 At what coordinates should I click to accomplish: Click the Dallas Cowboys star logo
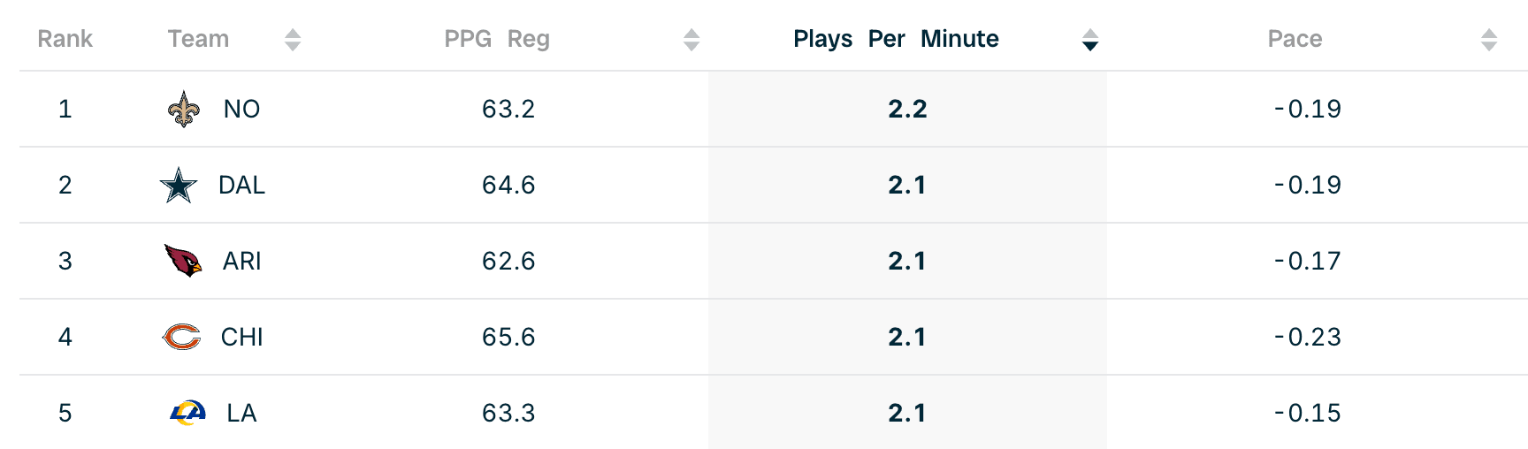pyautogui.click(x=179, y=185)
